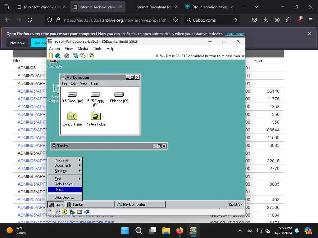Click CD-ROM status bar icon
This screenshot has width=318, height=238.
[65, 212]
